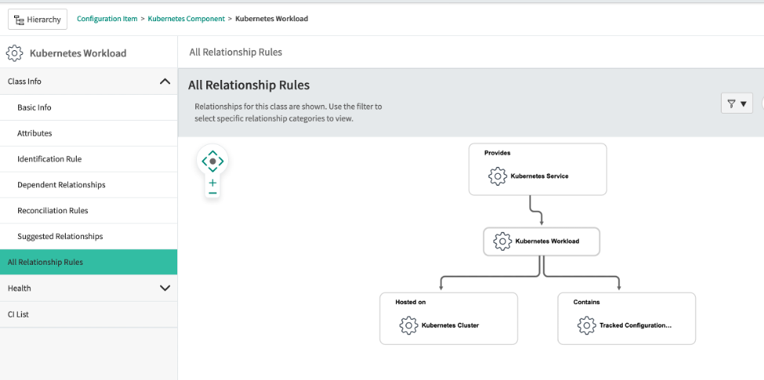Screen dimensions: 764x380
Task: Open Attributes section
Action: coord(89,133)
